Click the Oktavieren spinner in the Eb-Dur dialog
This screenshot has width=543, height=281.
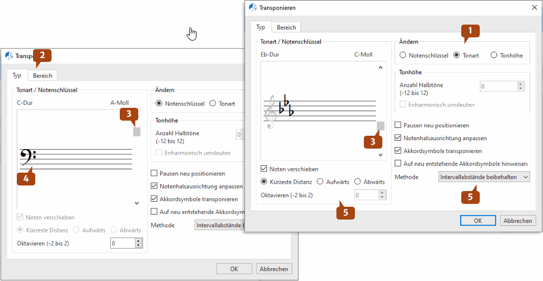click(x=370, y=195)
